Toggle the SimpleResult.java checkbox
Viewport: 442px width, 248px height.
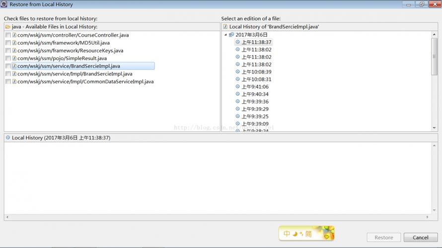8,59
